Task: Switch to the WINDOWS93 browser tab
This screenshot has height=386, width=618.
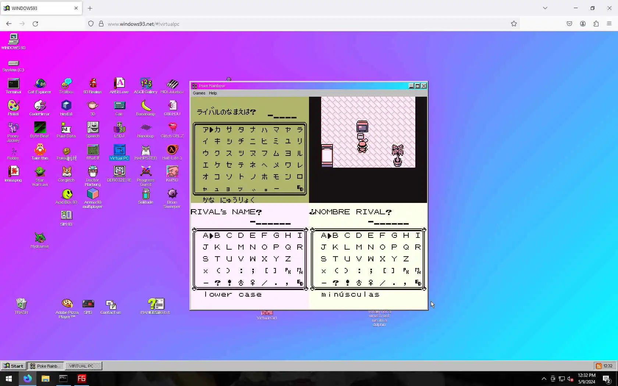Action: point(41,8)
